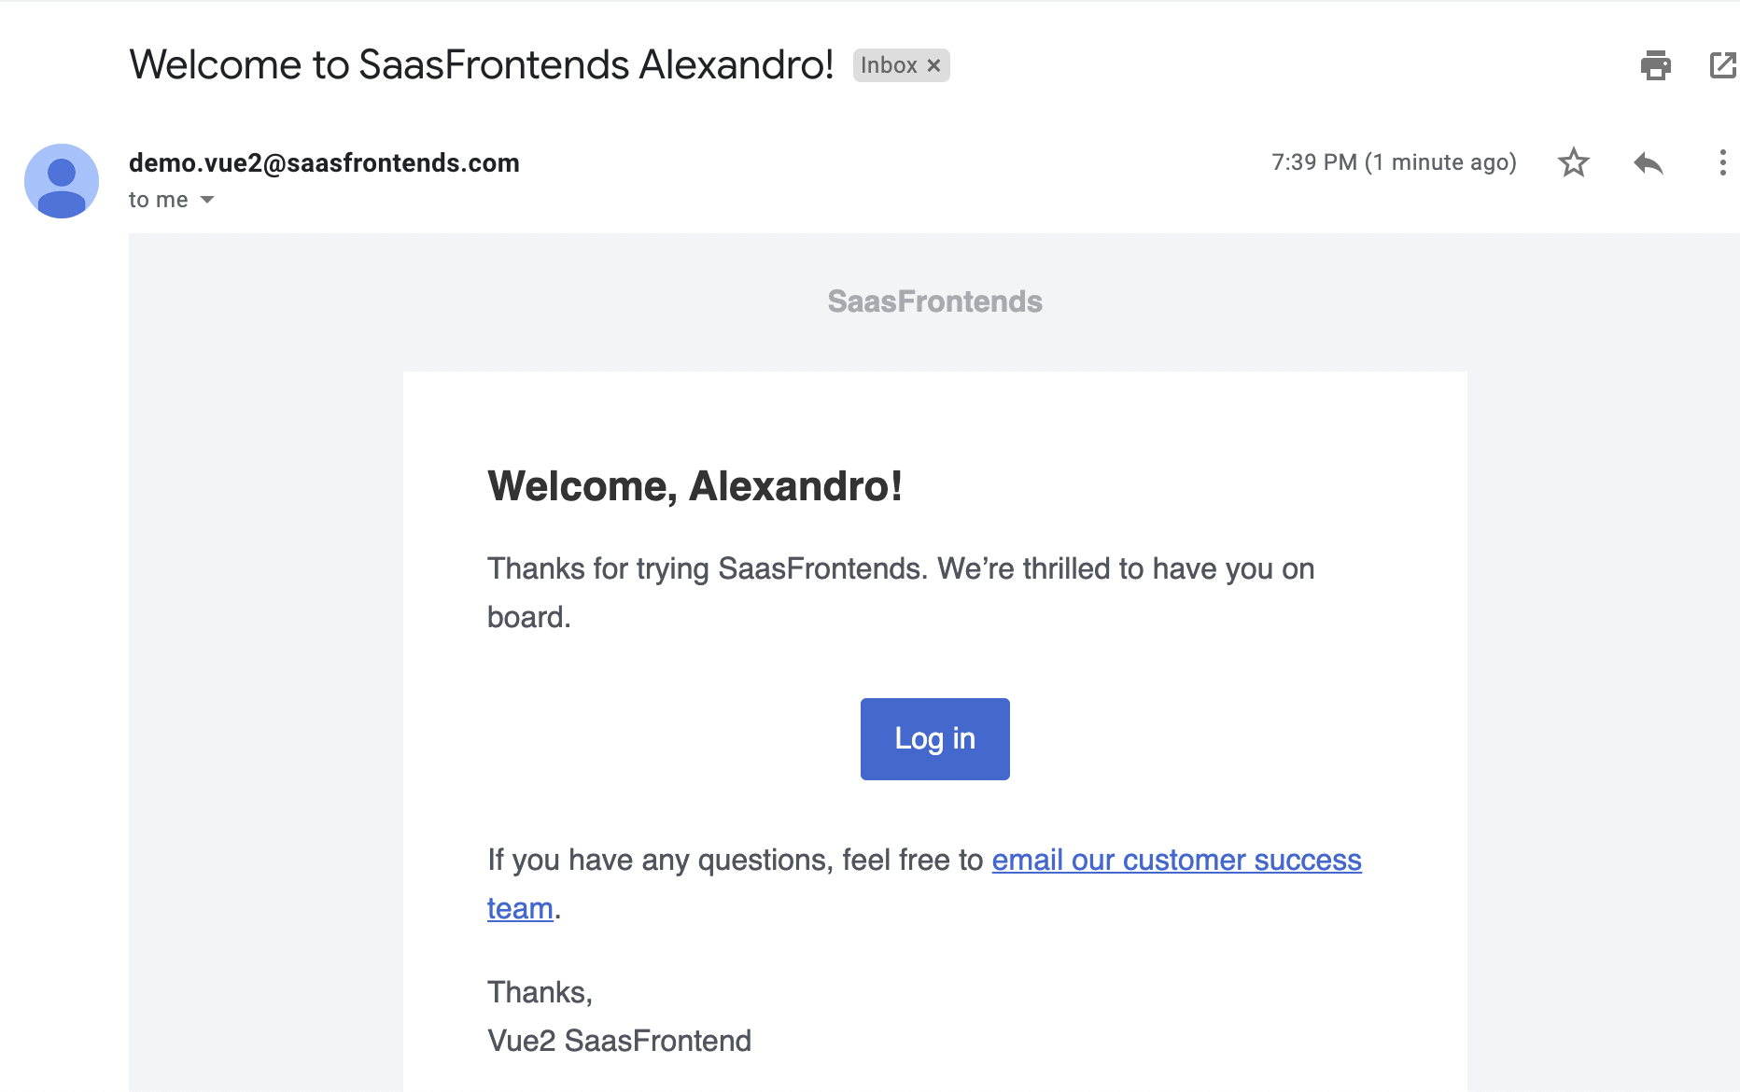The height and width of the screenshot is (1092, 1740).
Task: Print this email with the printer icon
Action: [1656, 65]
